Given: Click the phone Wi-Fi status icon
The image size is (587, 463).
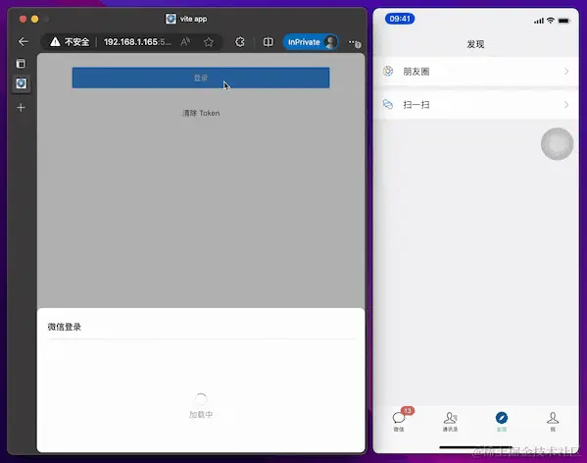Looking at the screenshot, I should pos(551,21).
